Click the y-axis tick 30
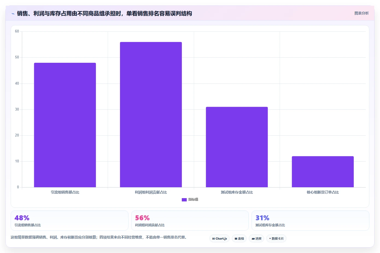 (x=17, y=109)
